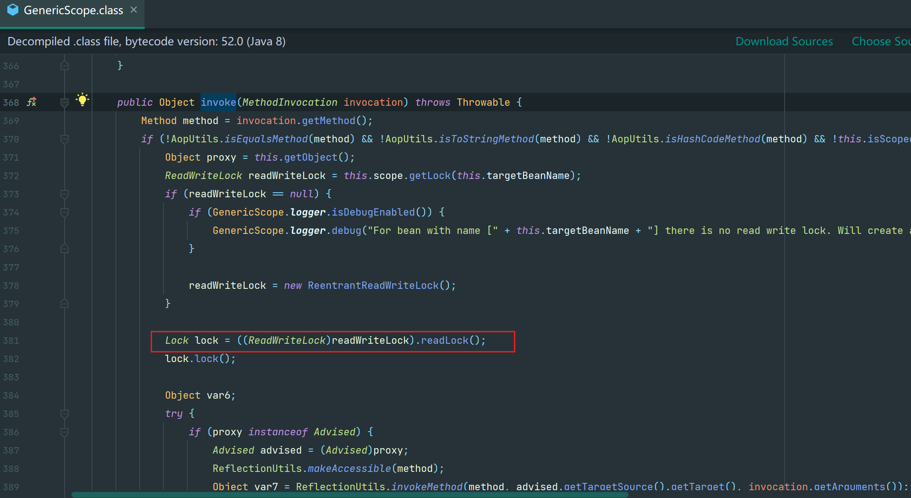Screen dimensions: 911x498
Task: Collapse the isDebugEnabled block fold line 374
Action: [x=65, y=212]
